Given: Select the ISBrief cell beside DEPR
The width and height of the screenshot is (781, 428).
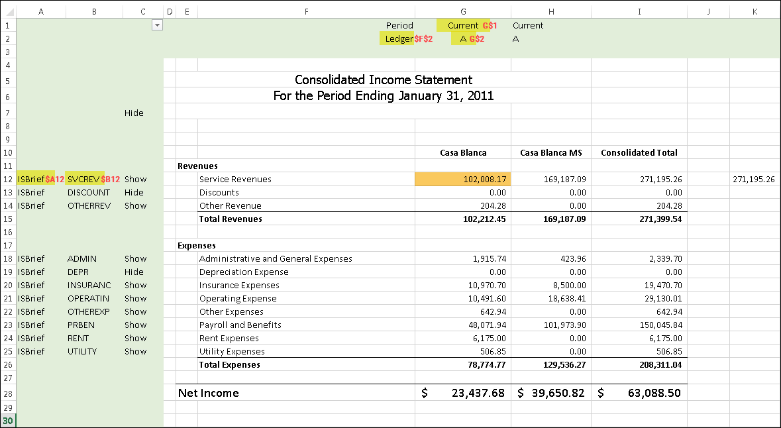Looking at the screenshot, I should (31, 272).
